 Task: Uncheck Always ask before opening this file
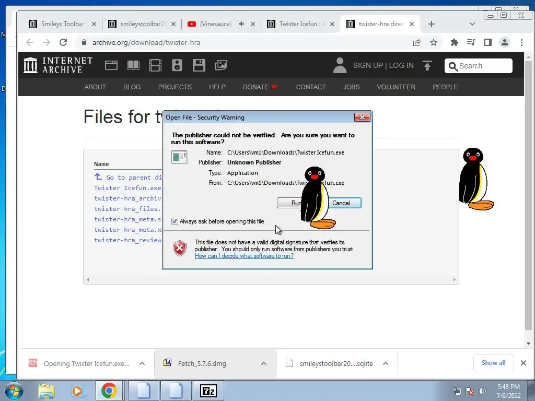(x=175, y=221)
